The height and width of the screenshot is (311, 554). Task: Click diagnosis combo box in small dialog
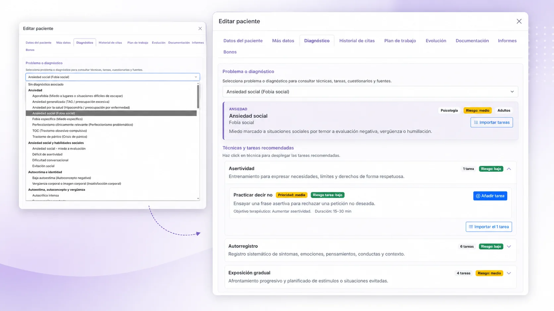click(113, 77)
